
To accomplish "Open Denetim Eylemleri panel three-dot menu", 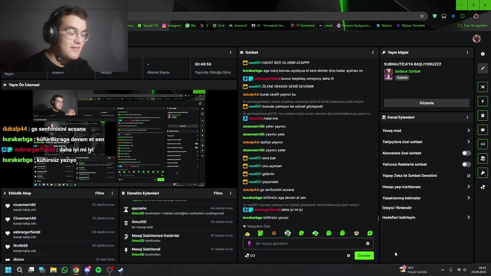I will tap(231, 193).
